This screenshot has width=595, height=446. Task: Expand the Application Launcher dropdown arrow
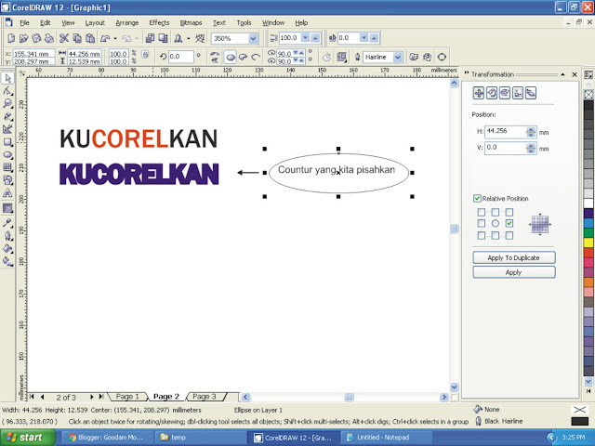coord(188,38)
